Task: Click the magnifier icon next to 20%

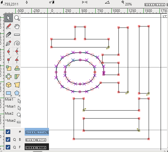Action: (x=123, y=2)
